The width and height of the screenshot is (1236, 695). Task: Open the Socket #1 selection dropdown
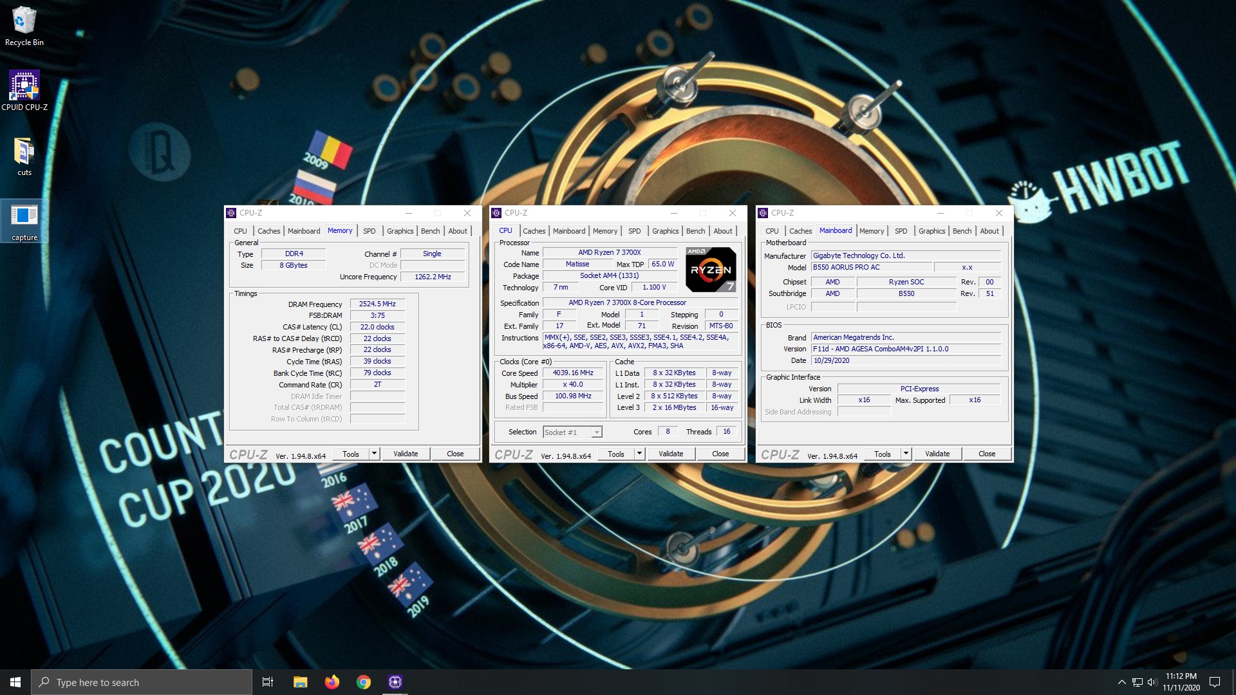(x=572, y=432)
